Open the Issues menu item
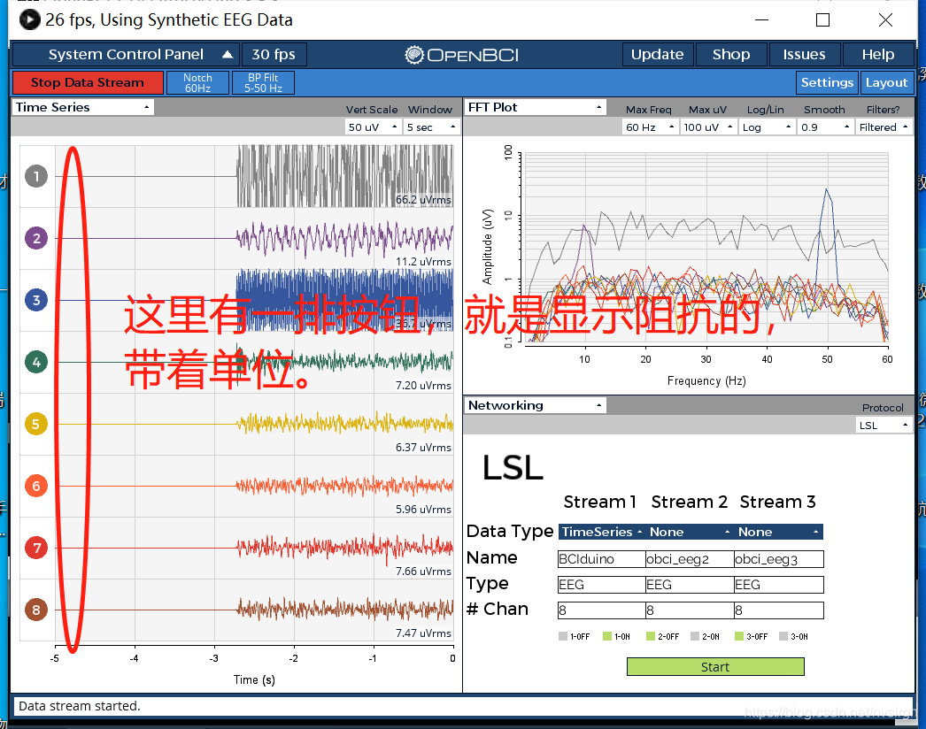This screenshot has height=729, width=926. (804, 54)
